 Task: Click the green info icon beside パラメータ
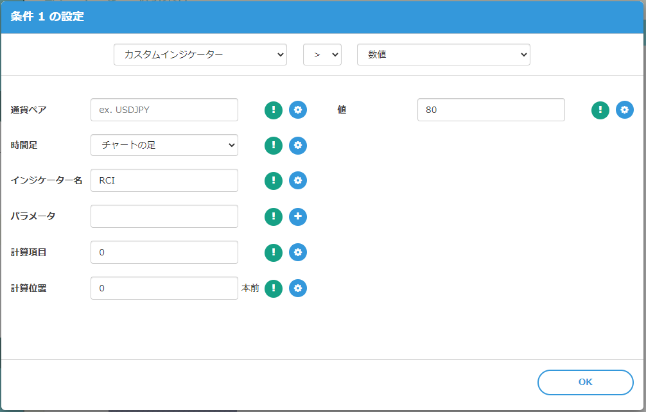(x=274, y=217)
